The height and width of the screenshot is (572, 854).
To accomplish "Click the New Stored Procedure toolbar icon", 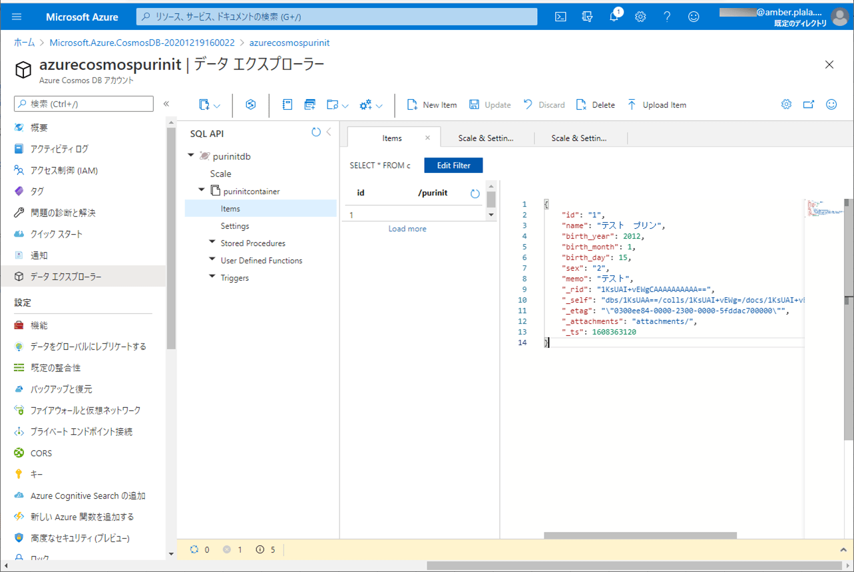I will [x=310, y=104].
